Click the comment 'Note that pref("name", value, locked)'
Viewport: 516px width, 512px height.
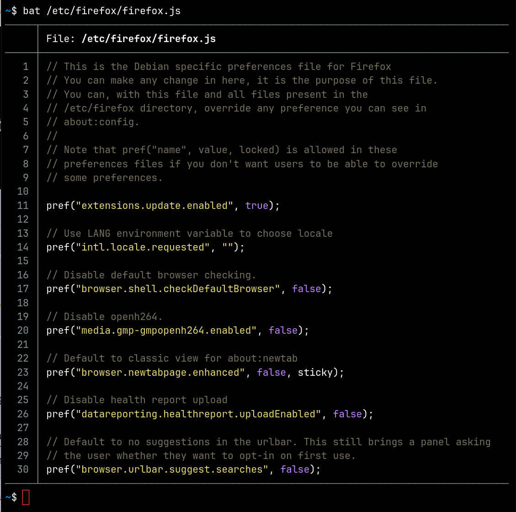(x=171, y=150)
